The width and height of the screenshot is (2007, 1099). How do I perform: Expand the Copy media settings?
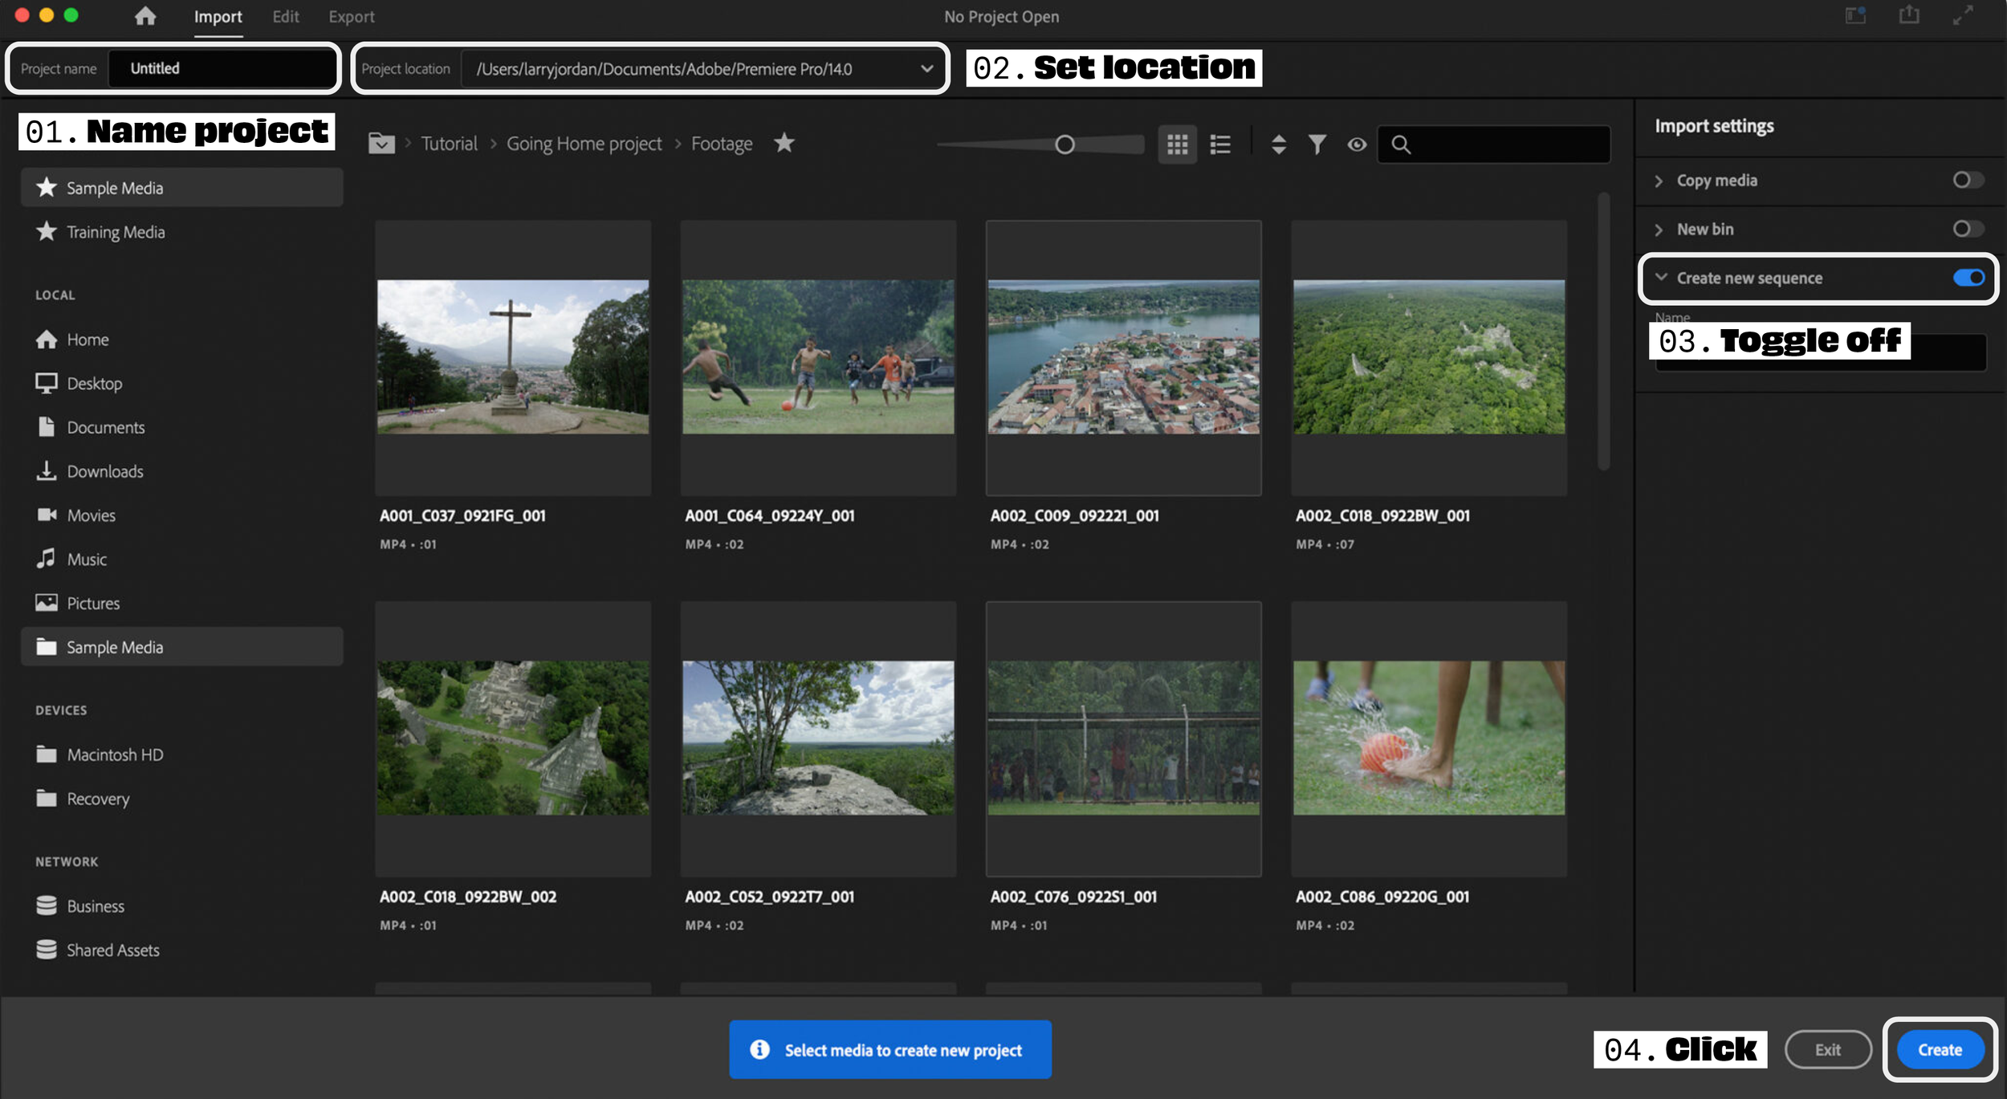1659,181
